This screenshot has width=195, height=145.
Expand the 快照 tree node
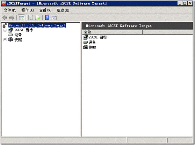(x=5, y=40)
